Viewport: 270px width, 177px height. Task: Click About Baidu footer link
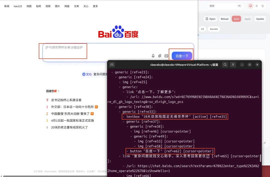(x=50, y=171)
